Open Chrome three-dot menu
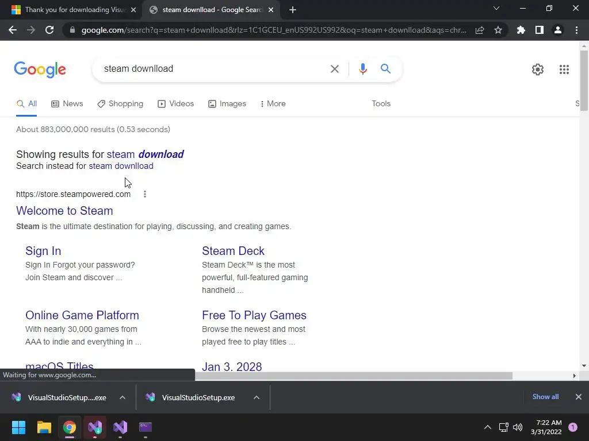Viewport: 589px width, 441px height. [x=576, y=30]
